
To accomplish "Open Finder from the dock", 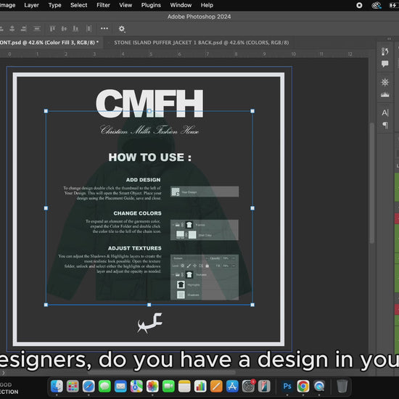I will point(57,386).
